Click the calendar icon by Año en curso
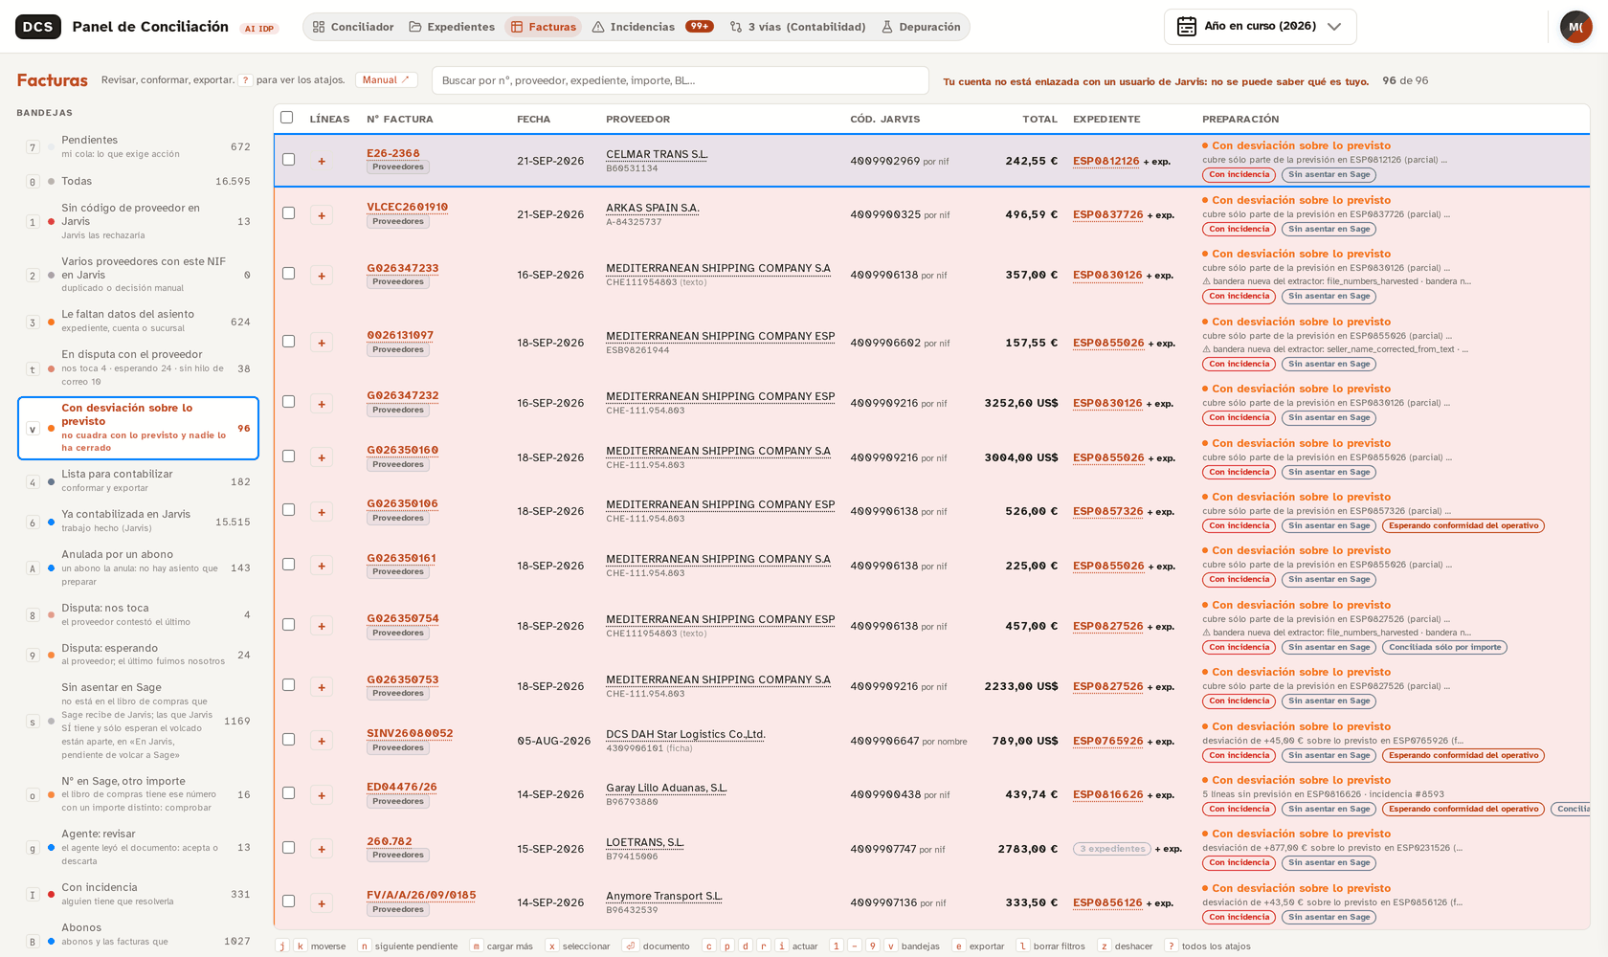The height and width of the screenshot is (957, 1608). click(x=1187, y=27)
